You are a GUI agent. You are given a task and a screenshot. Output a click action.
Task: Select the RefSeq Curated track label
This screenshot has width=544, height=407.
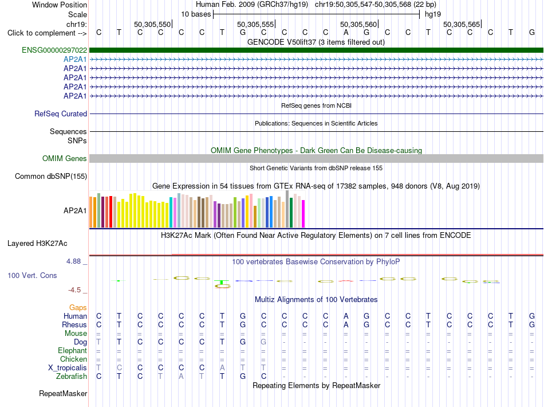point(61,114)
